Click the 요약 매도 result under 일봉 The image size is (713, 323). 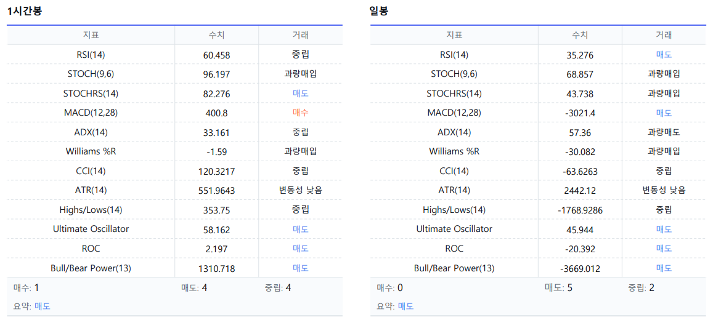405,306
